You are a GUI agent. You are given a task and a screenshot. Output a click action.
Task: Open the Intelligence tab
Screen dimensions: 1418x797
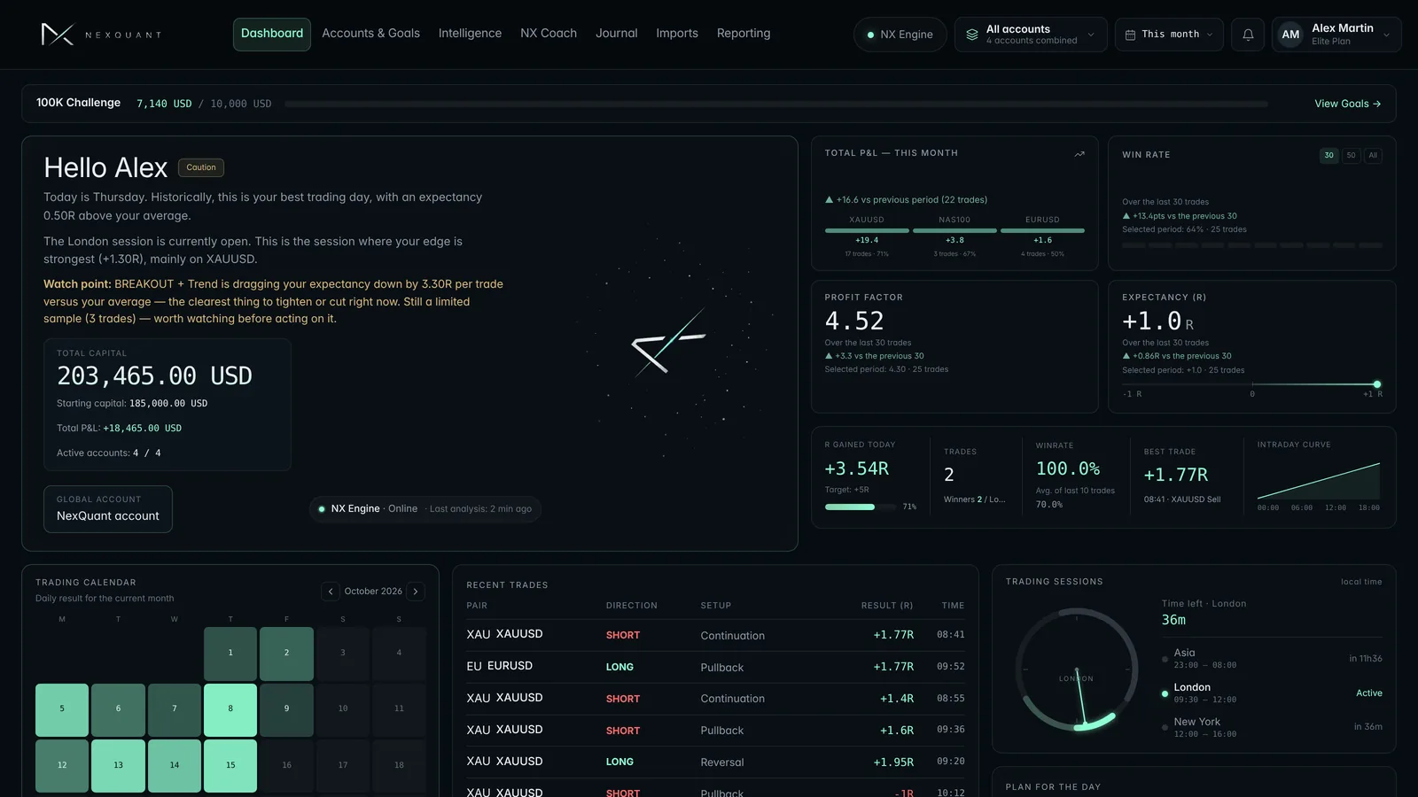470,34
